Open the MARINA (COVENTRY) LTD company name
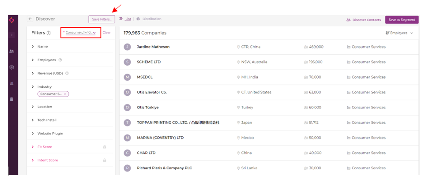Viewport: 421px width, 179px height. tap(160, 138)
